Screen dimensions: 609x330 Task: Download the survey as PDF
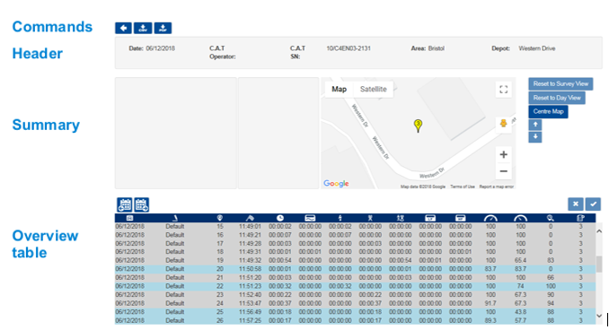(x=163, y=28)
